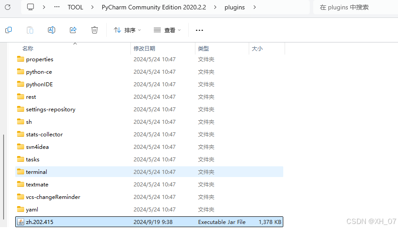This screenshot has height=228, width=398.
Task: Click the This PC monitor icon in address bar
Action: [30, 7]
